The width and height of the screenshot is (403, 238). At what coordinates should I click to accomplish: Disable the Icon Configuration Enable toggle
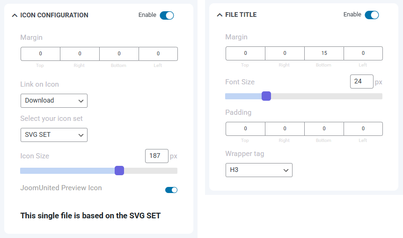167,15
